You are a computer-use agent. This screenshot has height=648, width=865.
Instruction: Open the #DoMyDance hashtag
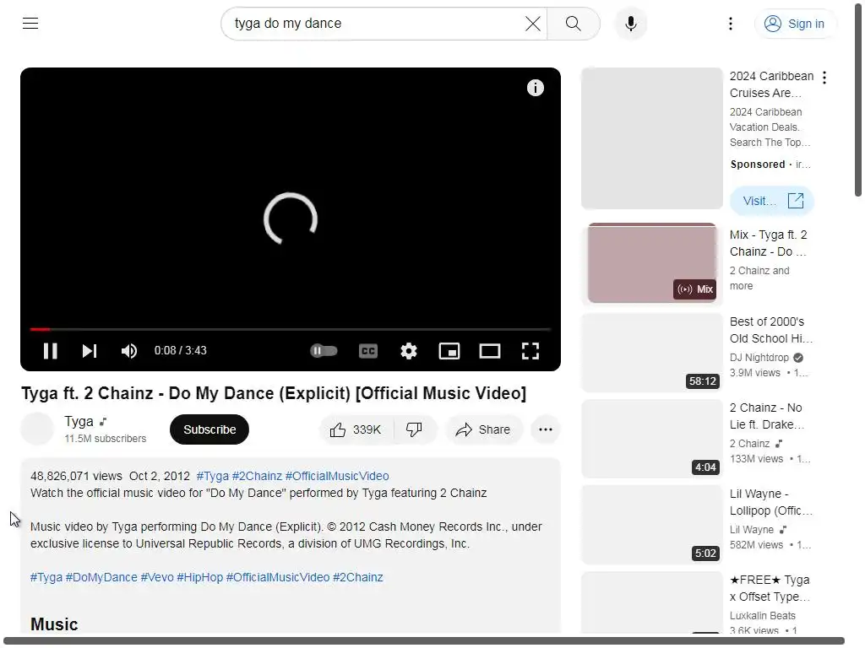pyautogui.click(x=101, y=577)
